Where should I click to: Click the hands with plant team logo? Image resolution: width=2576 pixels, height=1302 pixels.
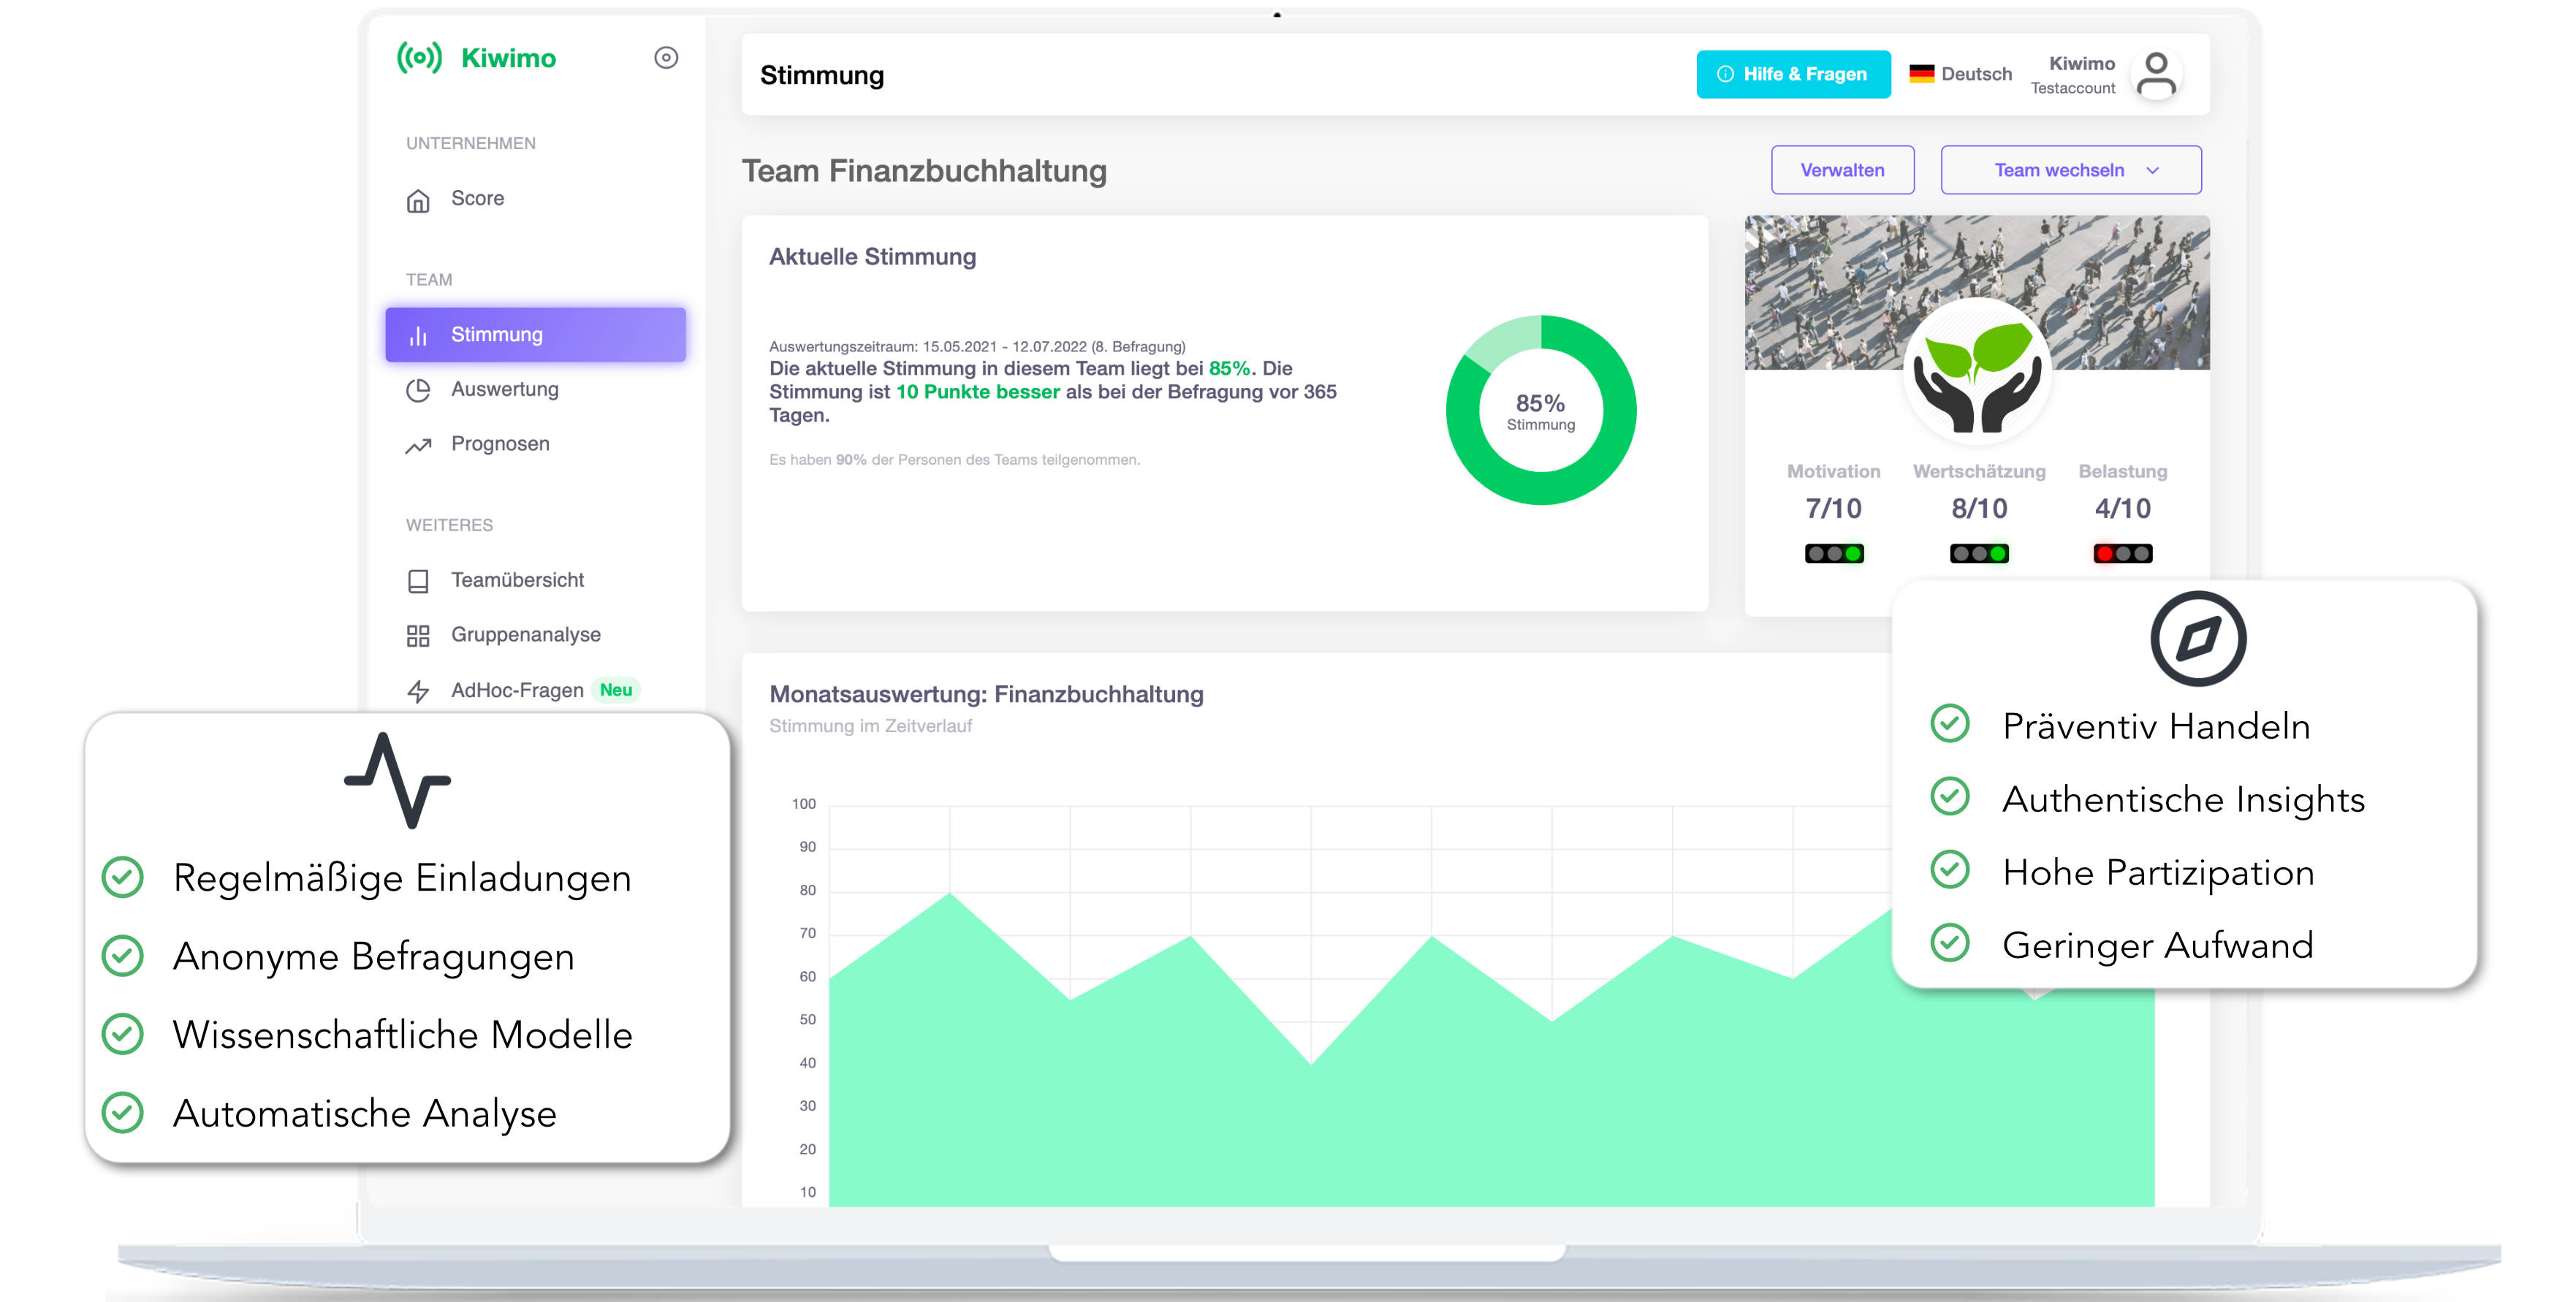1977,372
